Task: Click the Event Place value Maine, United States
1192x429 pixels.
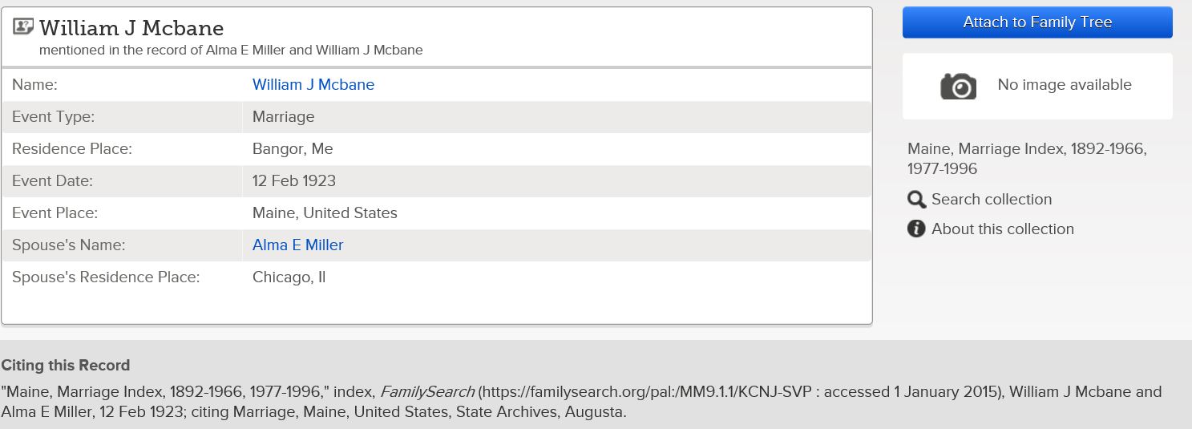Action: pos(325,212)
